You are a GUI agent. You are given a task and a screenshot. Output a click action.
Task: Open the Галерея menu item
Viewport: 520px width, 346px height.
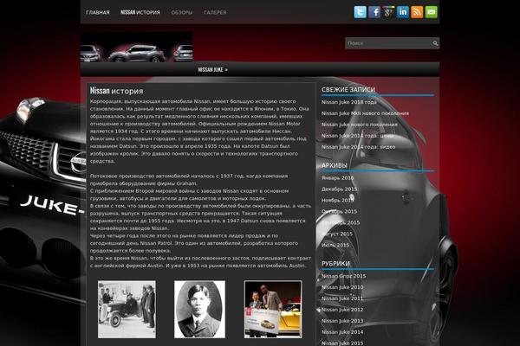tap(215, 13)
